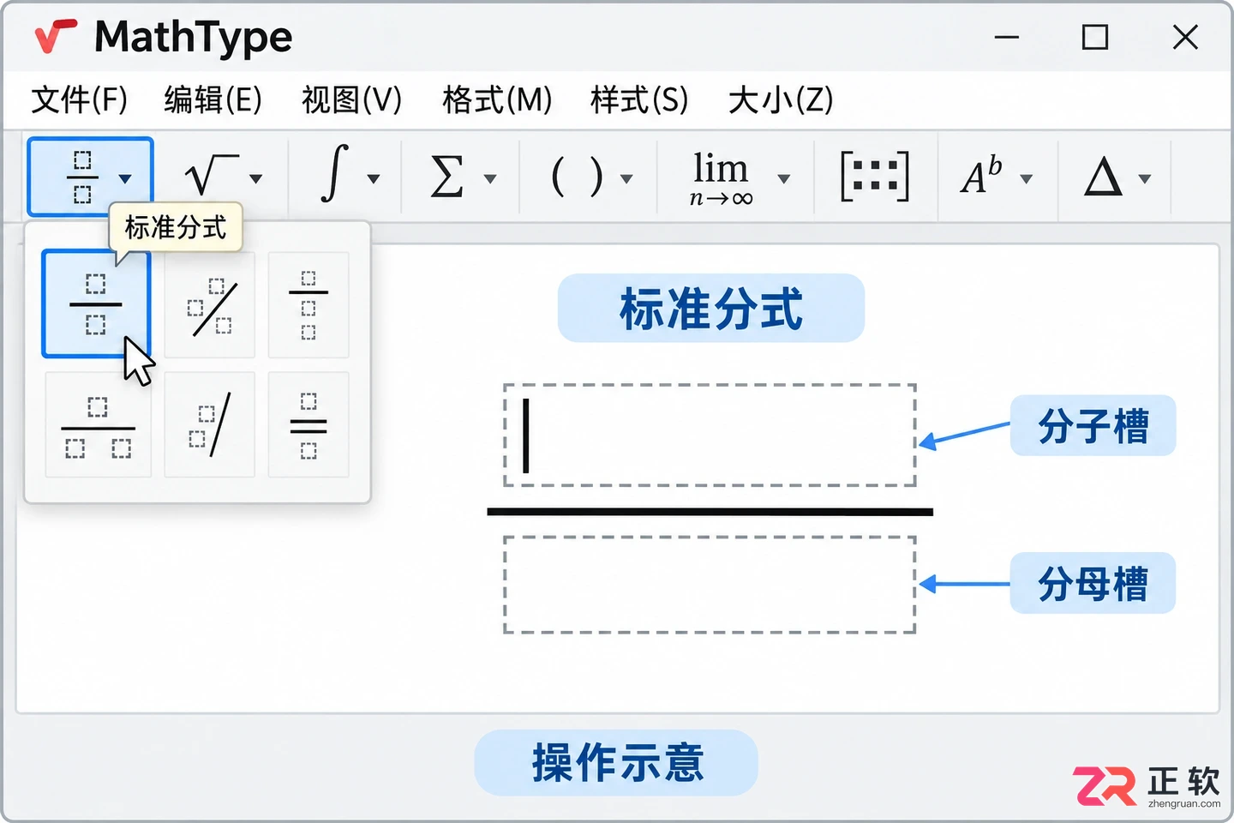Expand the parentheses dropdown arrow
The width and height of the screenshot is (1234, 823).
coord(626,178)
